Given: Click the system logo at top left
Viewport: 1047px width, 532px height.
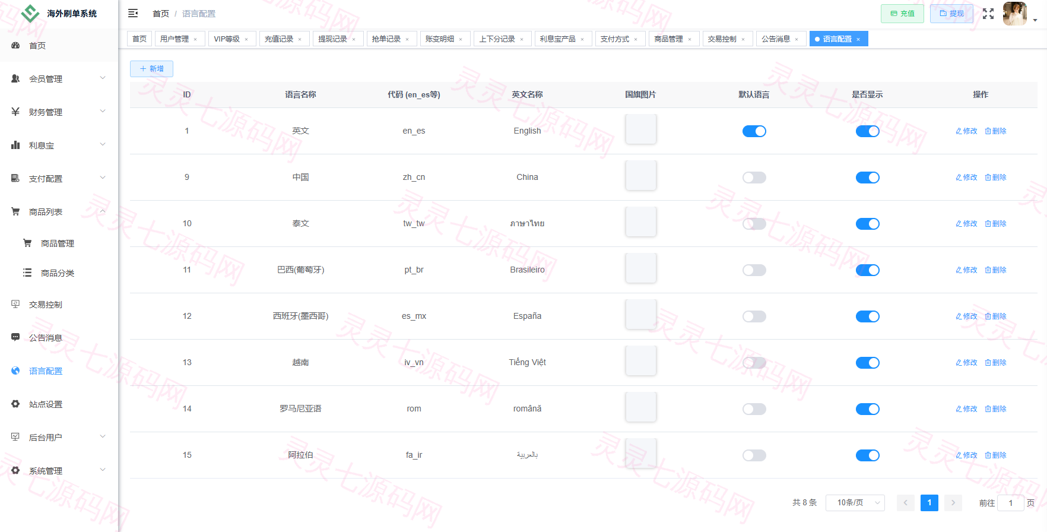Looking at the screenshot, I should (x=30, y=14).
